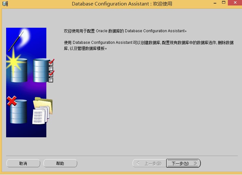Click the top red-checked box in illustration
This screenshot has width=242, height=175.
(51, 62)
